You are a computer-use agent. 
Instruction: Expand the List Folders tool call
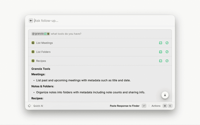click(x=43, y=52)
